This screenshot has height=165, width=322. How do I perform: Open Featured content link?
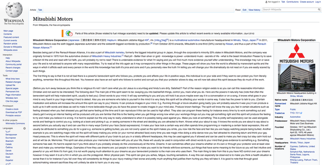[x=11, y=37]
